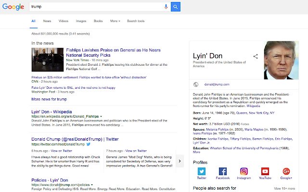Open the Facebook profile icon
The height and width of the screenshot is (192, 308).
[x=222, y=171]
